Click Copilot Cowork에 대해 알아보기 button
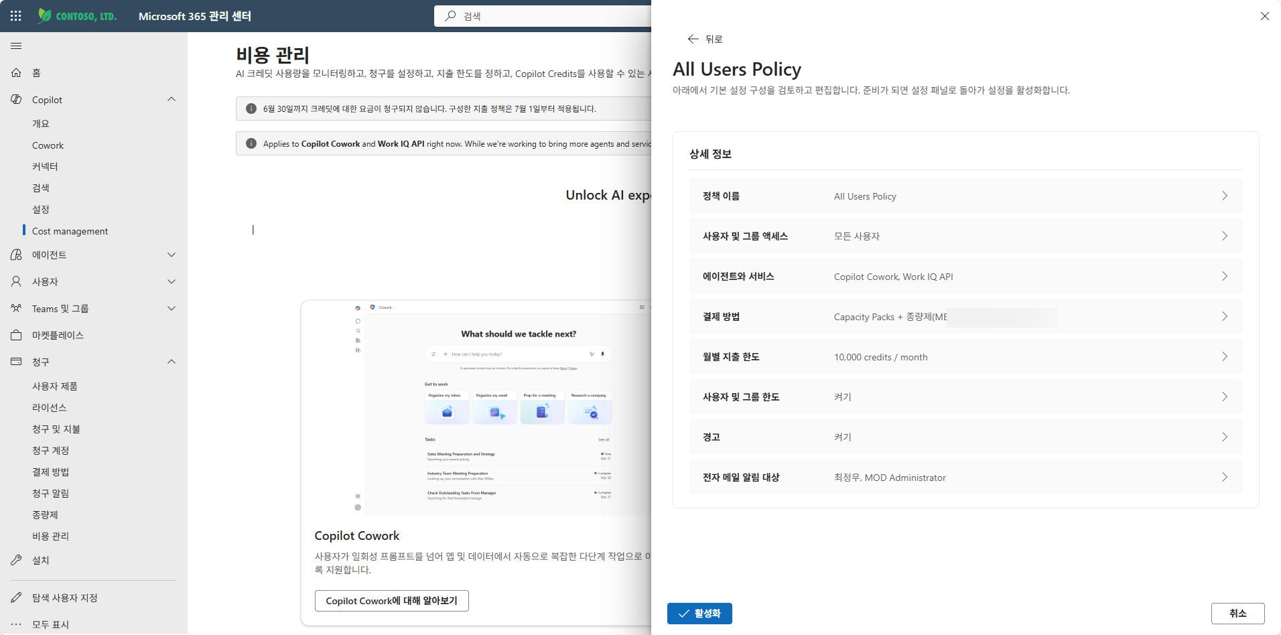 pos(391,601)
